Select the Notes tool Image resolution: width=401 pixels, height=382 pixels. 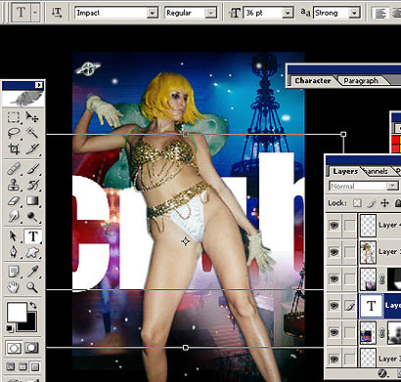point(14,272)
